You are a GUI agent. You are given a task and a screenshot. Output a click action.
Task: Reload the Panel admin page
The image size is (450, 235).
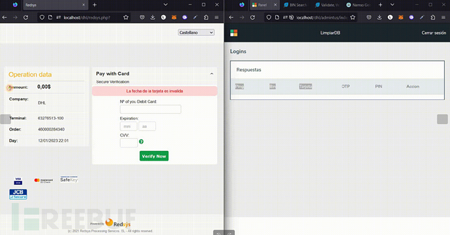(252, 18)
